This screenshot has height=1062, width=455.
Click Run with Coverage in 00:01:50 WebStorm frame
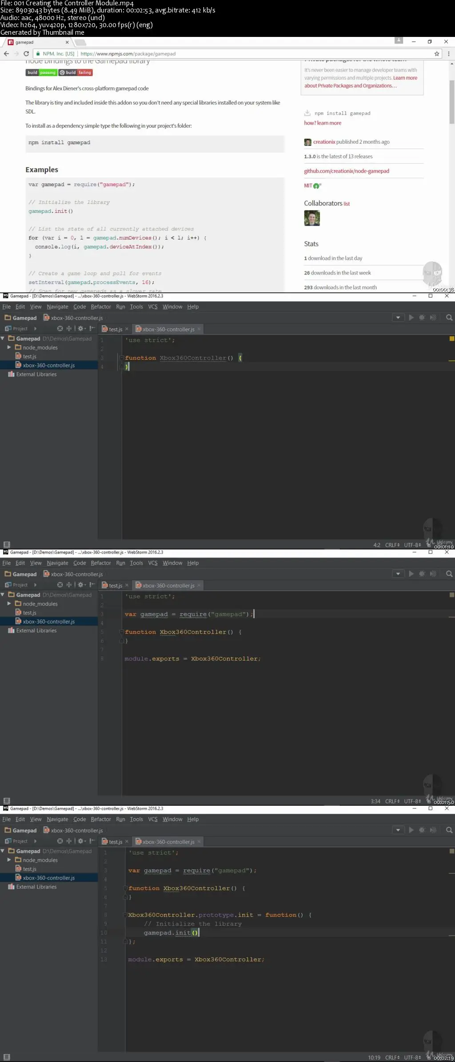433,574
